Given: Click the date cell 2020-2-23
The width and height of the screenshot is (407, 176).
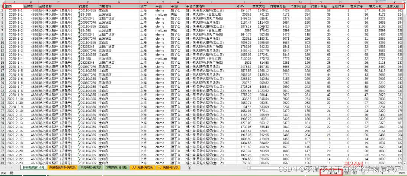Looking at the screenshot, I should click(14, 163).
